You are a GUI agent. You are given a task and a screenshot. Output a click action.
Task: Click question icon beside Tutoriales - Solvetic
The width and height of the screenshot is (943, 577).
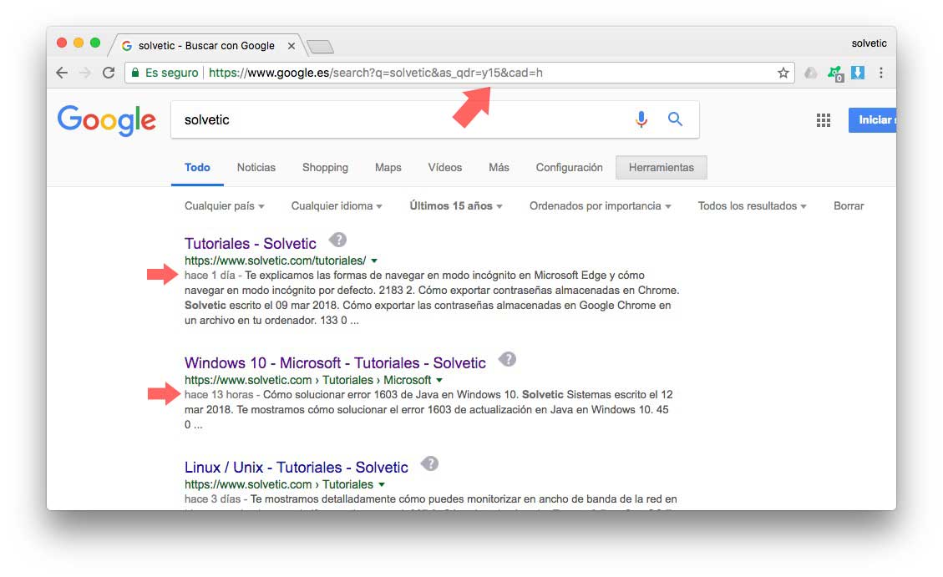337,240
